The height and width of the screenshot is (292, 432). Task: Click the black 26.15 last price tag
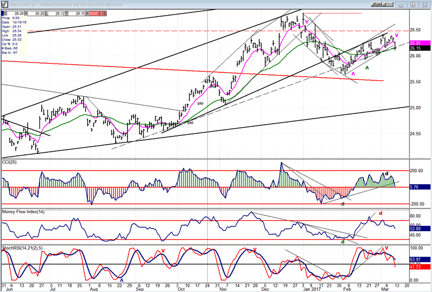(x=417, y=48)
